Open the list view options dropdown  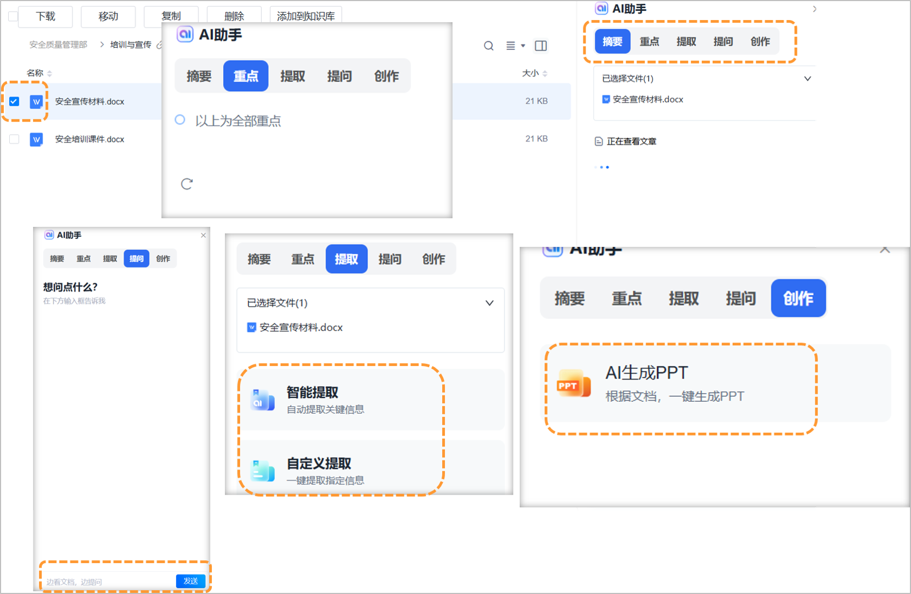(x=514, y=46)
